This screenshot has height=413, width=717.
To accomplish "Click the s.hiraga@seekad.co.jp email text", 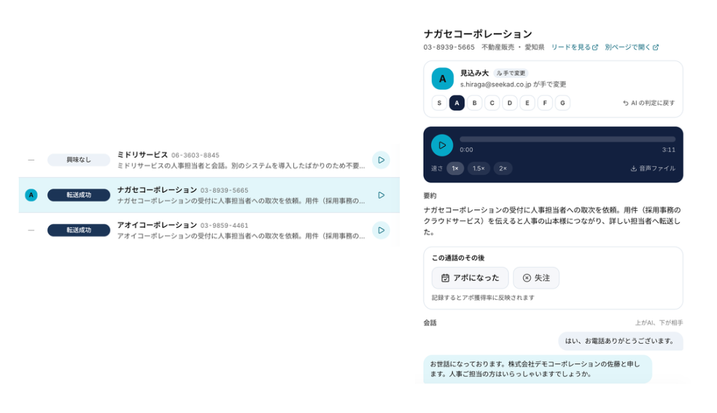I will coord(496,85).
